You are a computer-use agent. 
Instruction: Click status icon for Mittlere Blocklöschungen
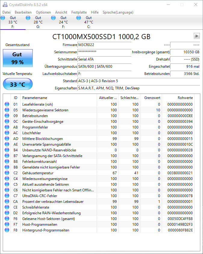point(7,138)
